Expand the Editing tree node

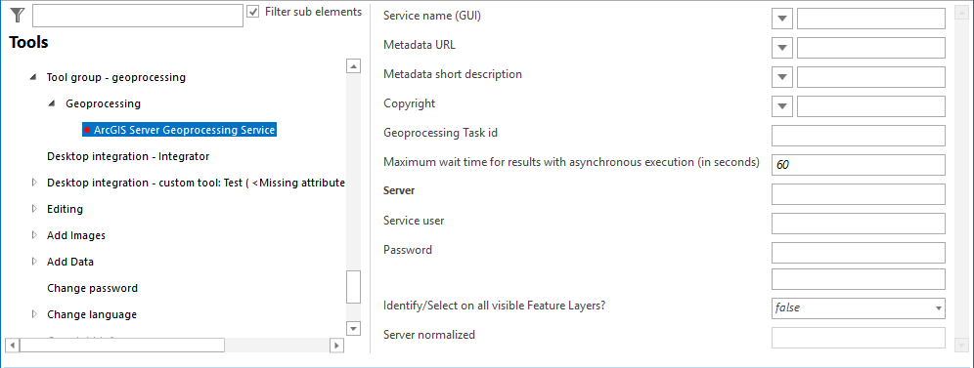34,210
